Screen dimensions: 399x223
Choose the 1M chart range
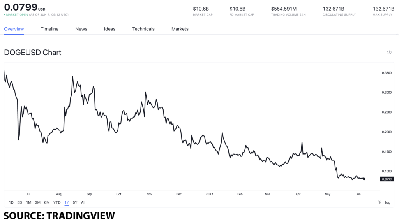[28, 202]
